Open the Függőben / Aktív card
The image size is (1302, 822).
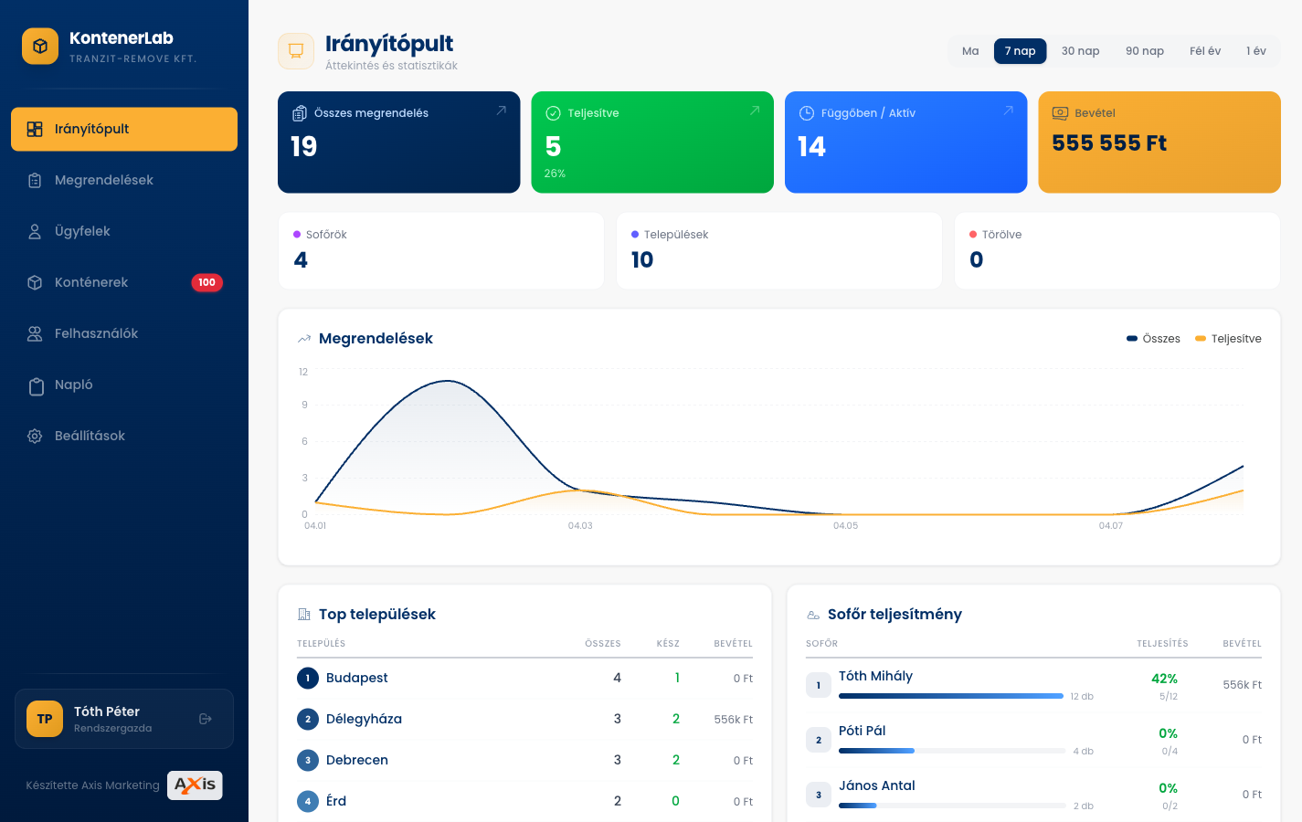point(905,142)
